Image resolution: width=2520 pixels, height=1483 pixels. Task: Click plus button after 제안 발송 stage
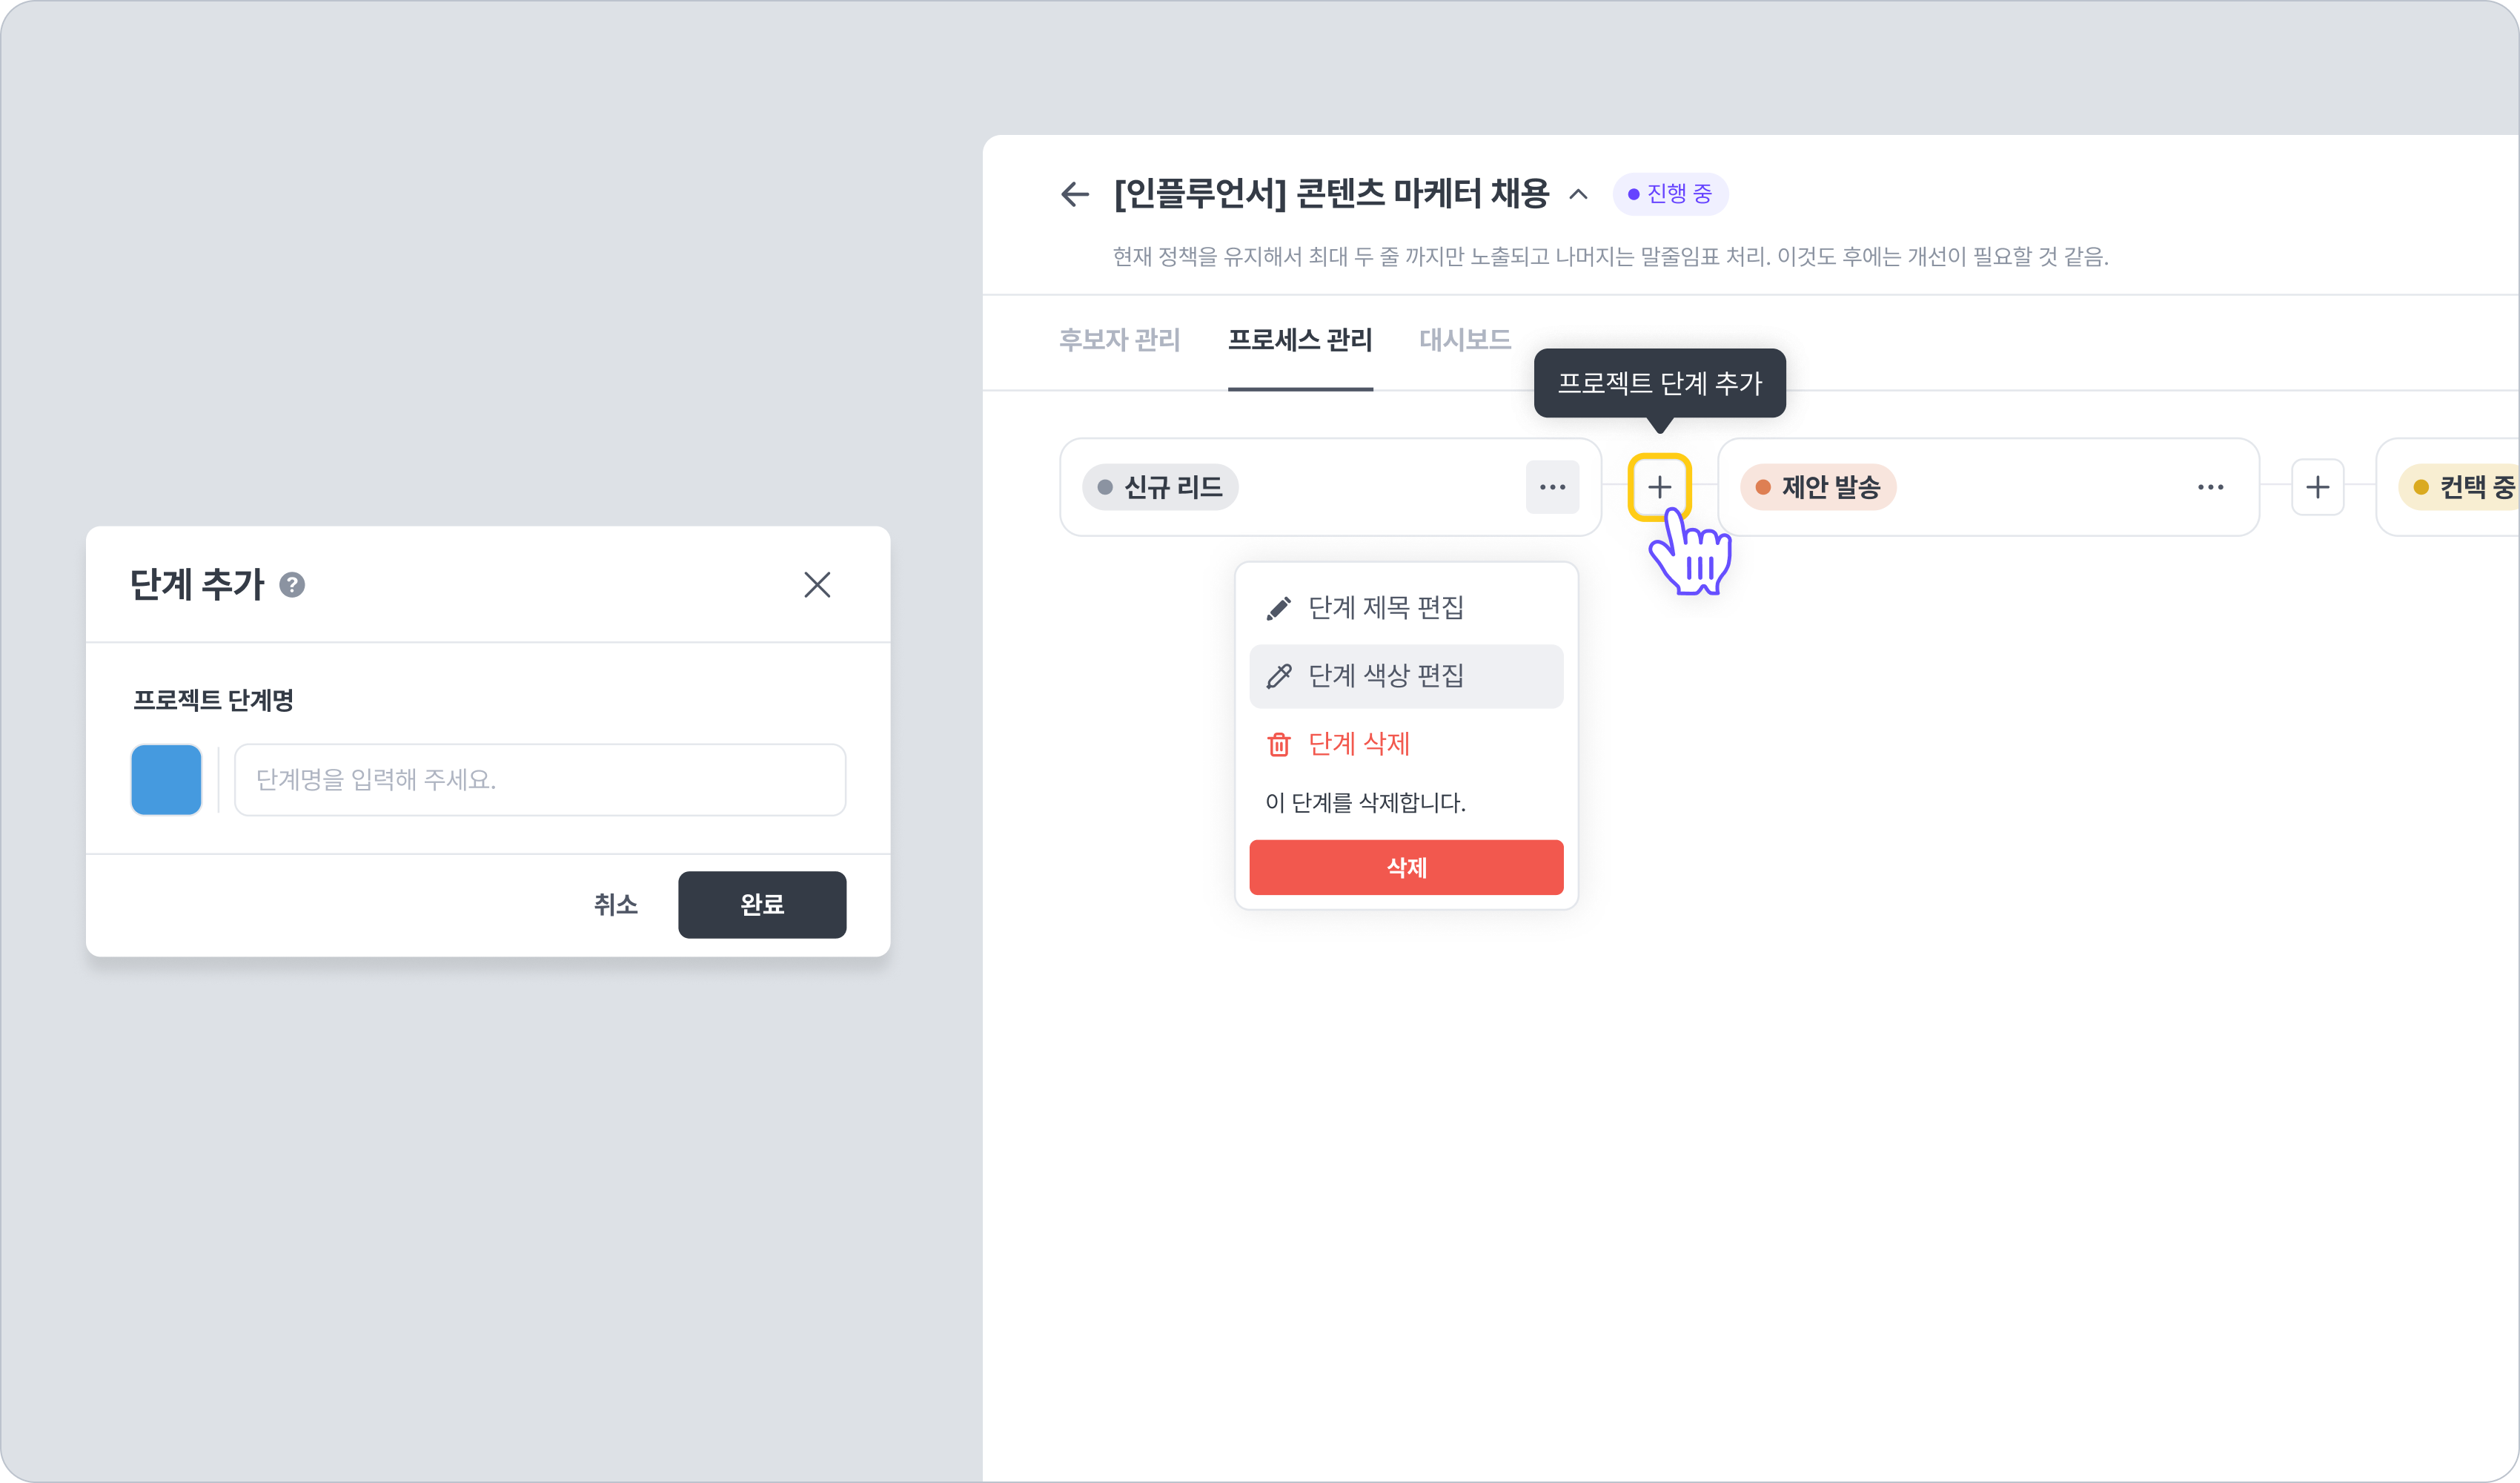2317,487
